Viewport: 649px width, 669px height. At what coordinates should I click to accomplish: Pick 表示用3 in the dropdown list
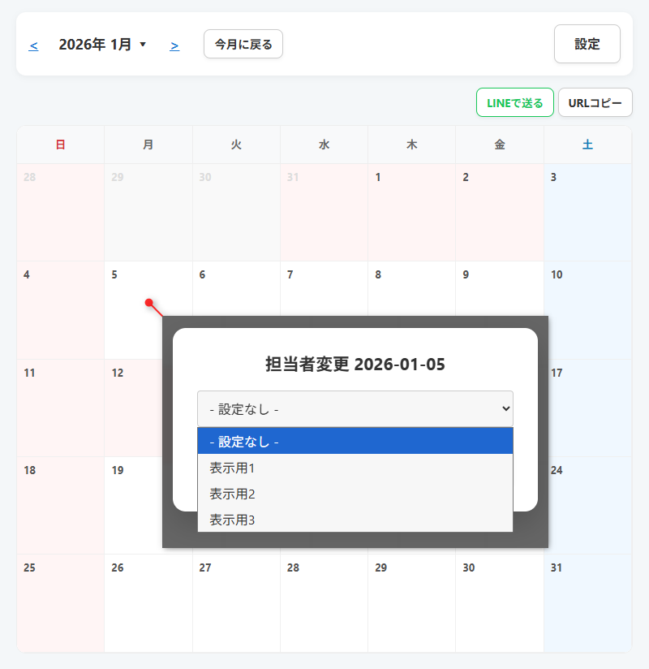point(355,520)
